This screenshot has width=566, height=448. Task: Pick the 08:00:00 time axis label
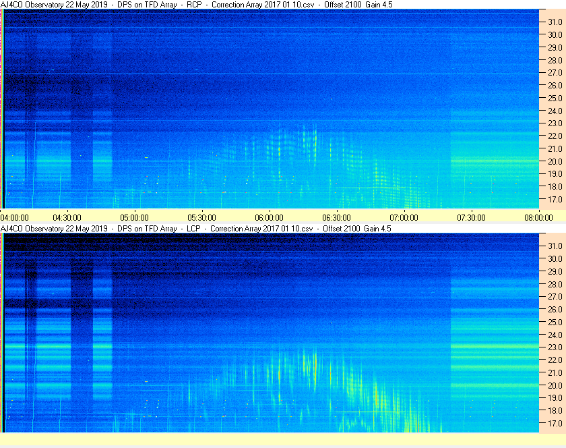538,218
